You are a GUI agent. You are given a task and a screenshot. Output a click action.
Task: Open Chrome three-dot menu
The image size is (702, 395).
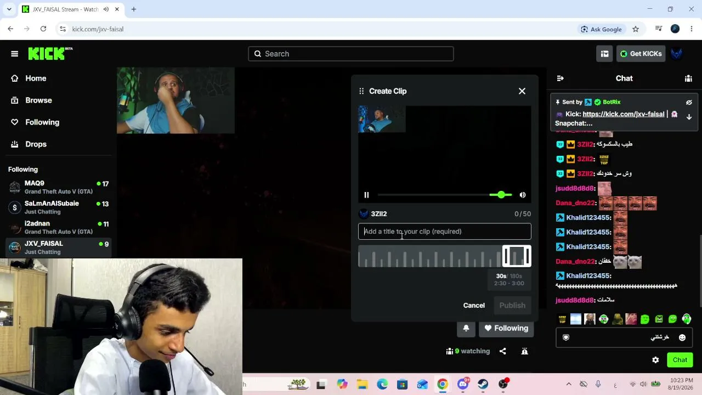(x=692, y=29)
